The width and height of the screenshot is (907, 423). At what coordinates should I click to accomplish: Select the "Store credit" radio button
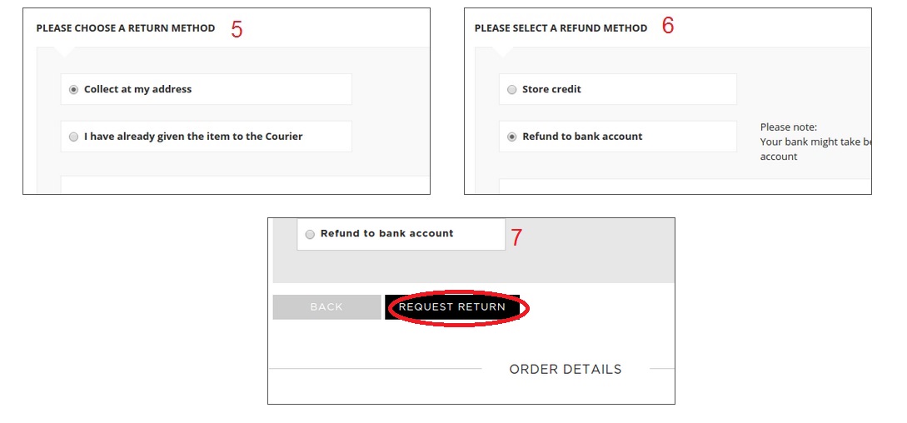[x=512, y=90]
